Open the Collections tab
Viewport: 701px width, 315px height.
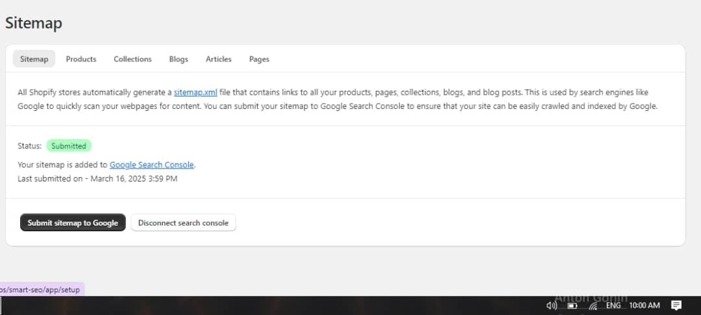click(x=132, y=59)
